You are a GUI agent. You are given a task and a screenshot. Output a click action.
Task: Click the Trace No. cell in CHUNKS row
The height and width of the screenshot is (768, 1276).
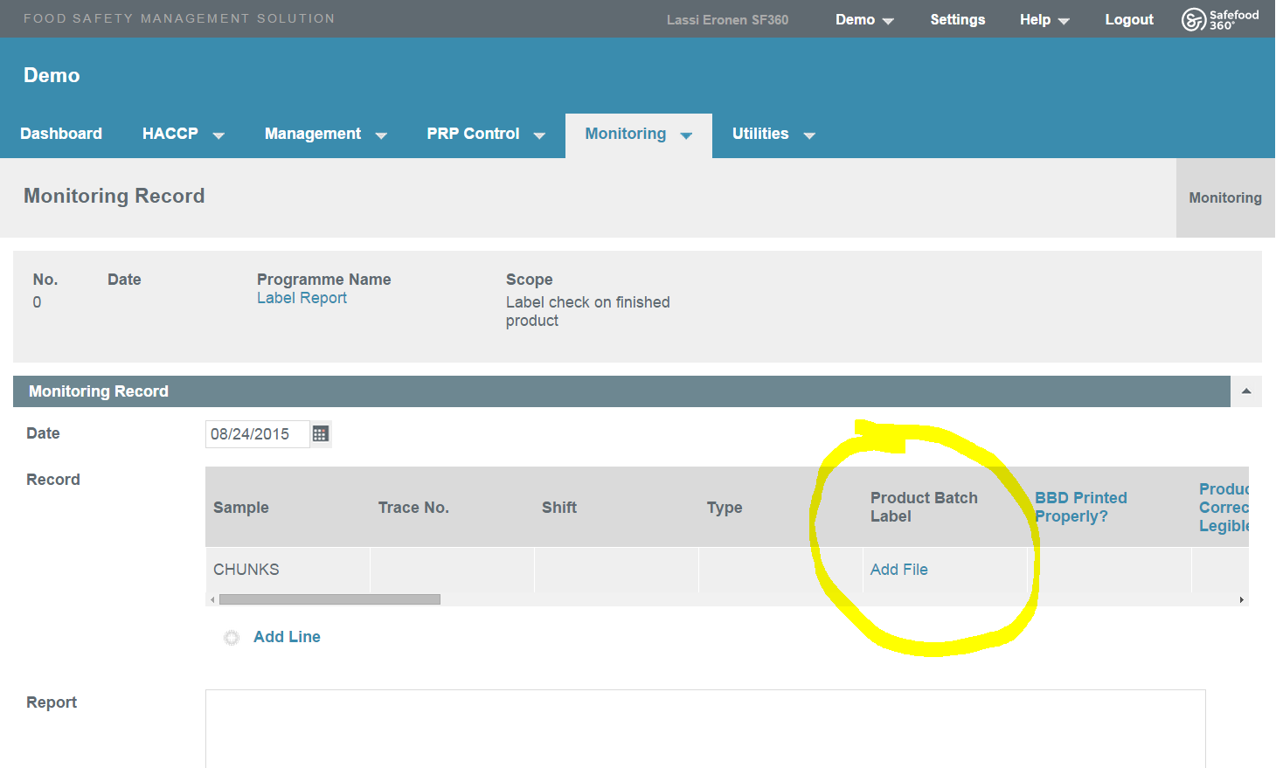pos(453,570)
